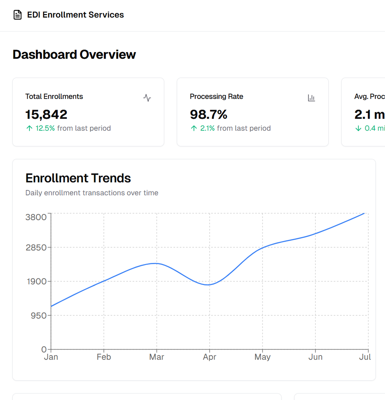Click the activity pulse icon in Total Enrollments
Image resolution: width=385 pixels, height=400 pixels.
pyautogui.click(x=147, y=98)
